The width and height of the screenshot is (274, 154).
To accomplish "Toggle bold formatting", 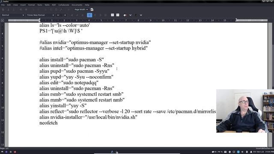I will pyautogui.click(x=72, y=15).
